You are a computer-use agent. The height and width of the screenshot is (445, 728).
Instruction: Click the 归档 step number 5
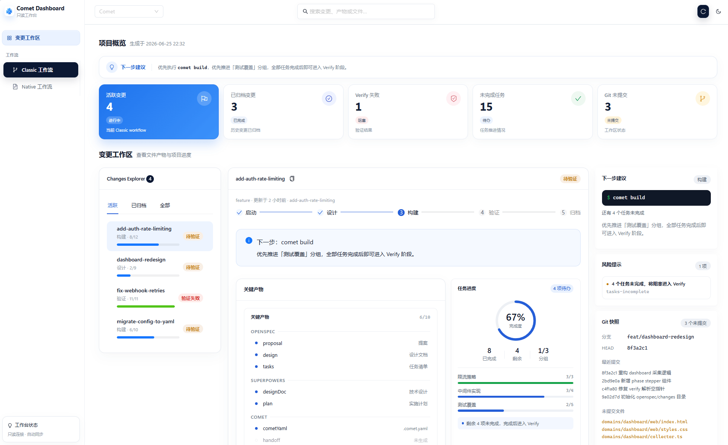(x=563, y=213)
